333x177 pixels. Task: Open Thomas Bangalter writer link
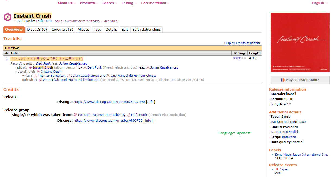[51, 76]
